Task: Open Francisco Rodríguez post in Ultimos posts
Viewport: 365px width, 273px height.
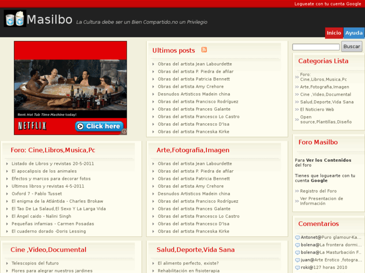Action: click(x=198, y=102)
